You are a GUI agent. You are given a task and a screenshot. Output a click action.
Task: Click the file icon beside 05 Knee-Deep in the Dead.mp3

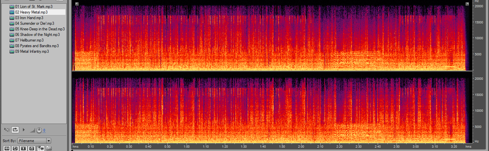tap(12, 29)
